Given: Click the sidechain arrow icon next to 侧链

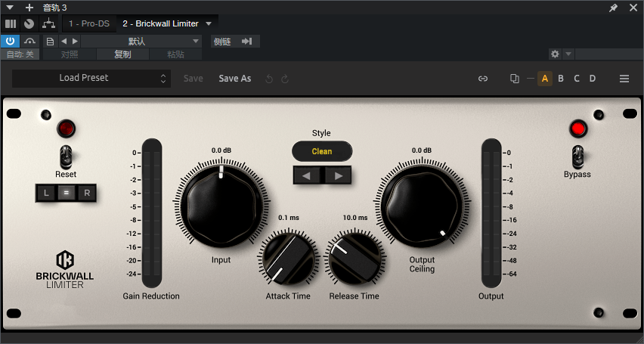Looking at the screenshot, I should (246, 42).
